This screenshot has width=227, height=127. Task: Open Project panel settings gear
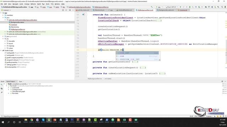pyautogui.click(x=70, y=10)
